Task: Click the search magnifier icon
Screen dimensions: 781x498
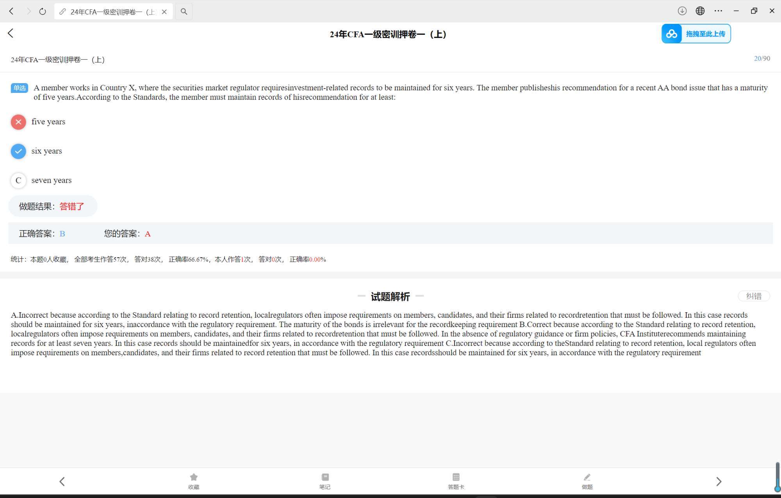Action: click(184, 11)
